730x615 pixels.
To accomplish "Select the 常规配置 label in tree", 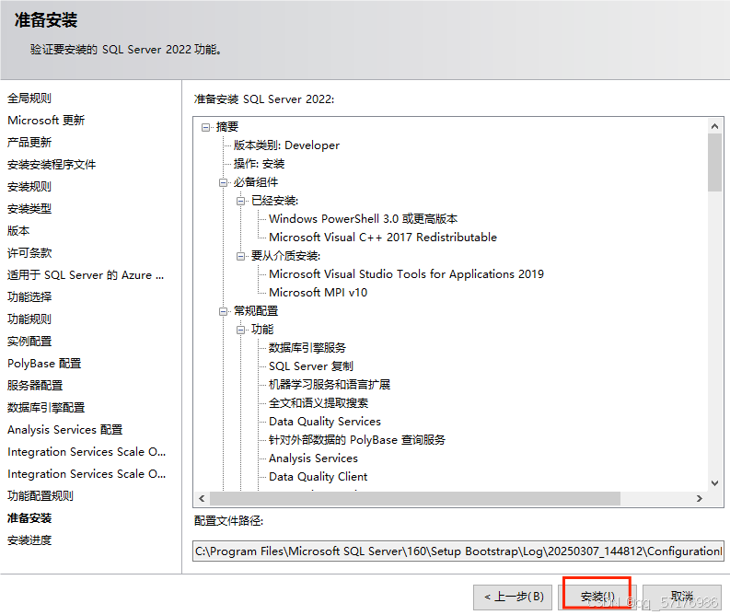I will pyautogui.click(x=256, y=311).
